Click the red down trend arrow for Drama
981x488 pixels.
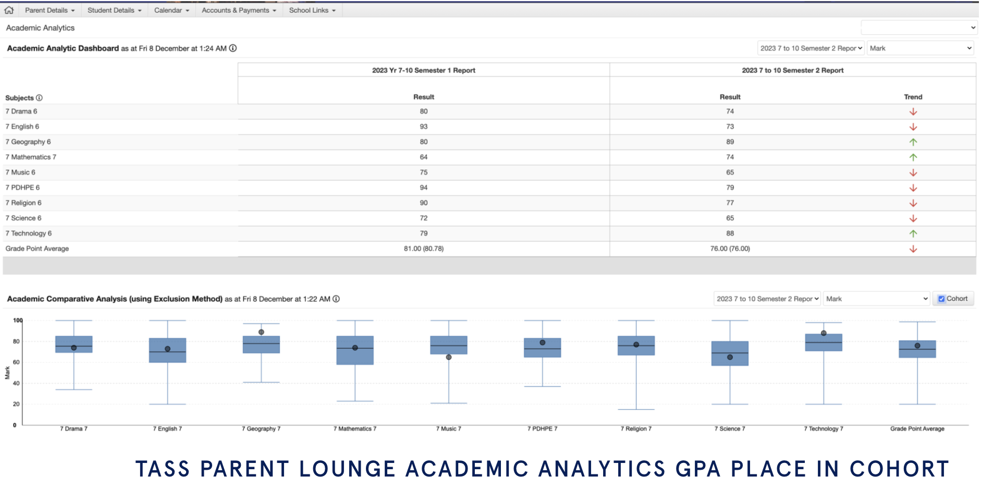[x=913, y=112]
